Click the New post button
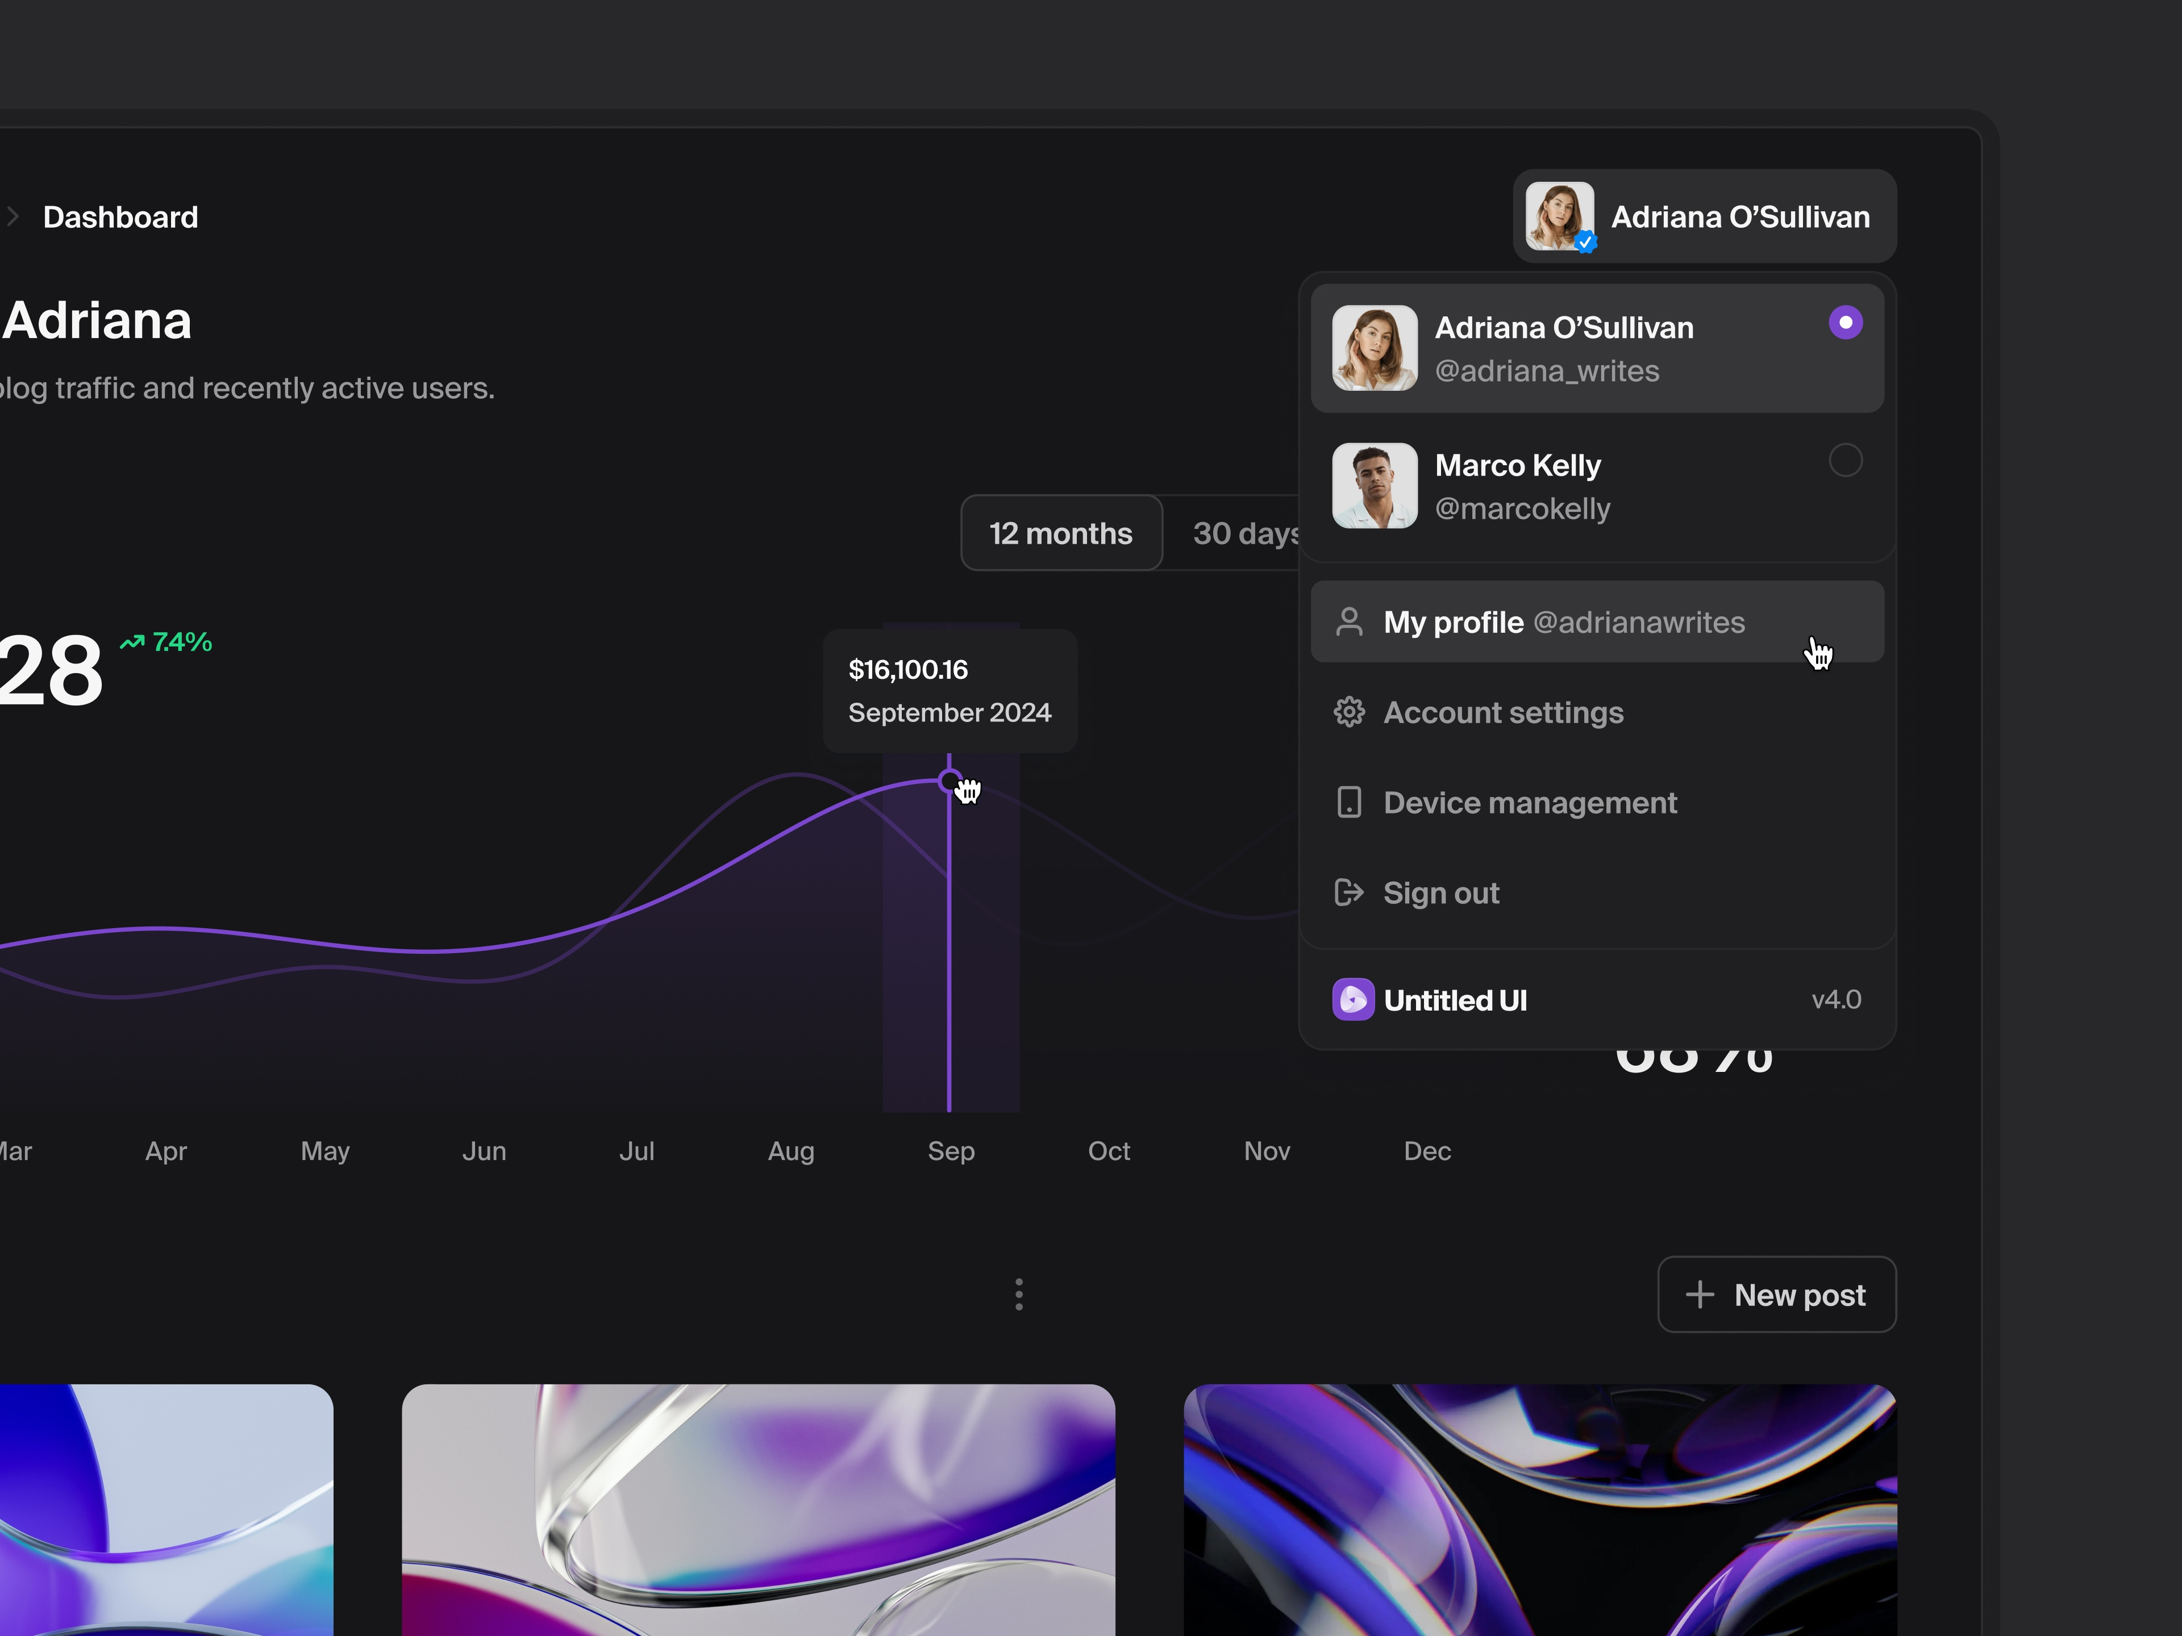The image size is (2182, 1636). pyautogui.click(x=1777, y=1295)
